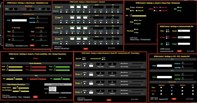Click the Zone 3 Transmit link in Master Advanced
The image size is (197, 103).
tap(56, 32)
